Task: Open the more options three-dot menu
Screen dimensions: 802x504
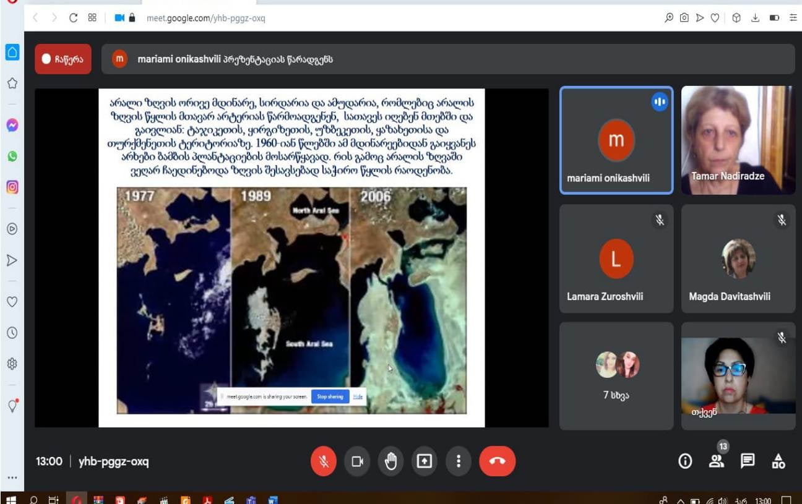Action: coord(458,461)
